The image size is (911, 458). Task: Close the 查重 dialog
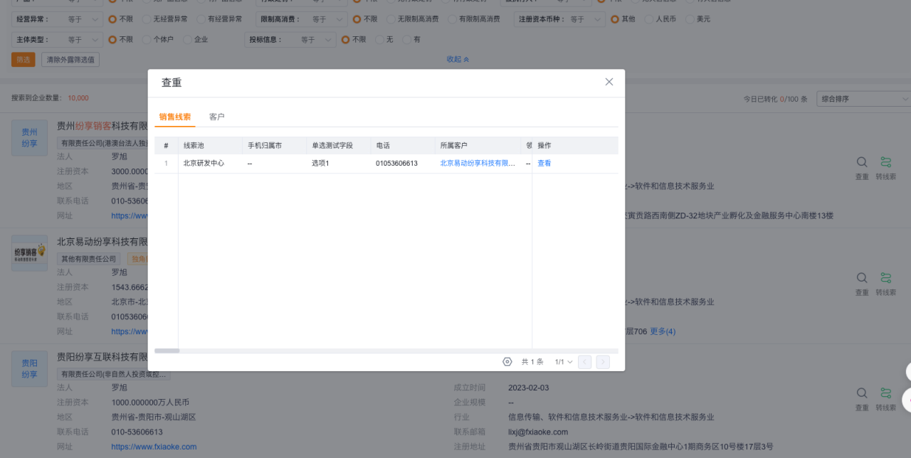[609, 82]
